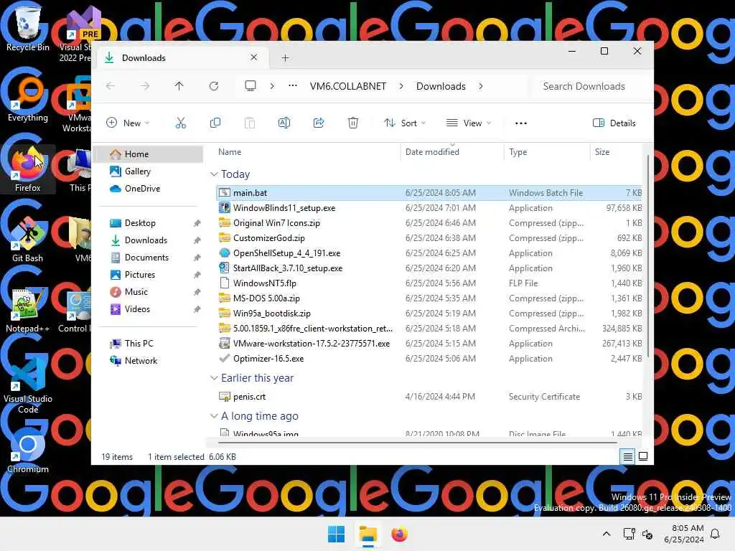Open Home in navigation pane
Viewport: 735px width, 551px height.
148,154
